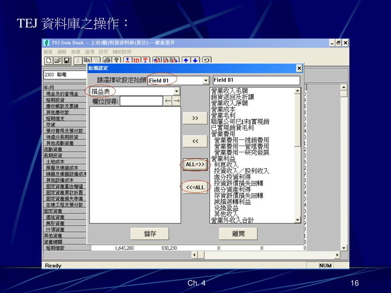The height and width of the screenshot is (293, 391).
Task: Click the red bars with blue up-arrow icon
Action: pos(157,60)
